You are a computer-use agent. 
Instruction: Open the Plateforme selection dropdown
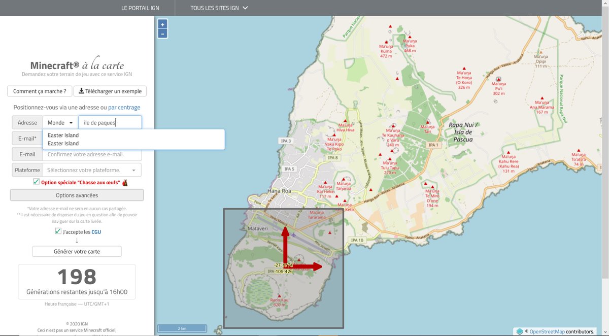point(92,170)
